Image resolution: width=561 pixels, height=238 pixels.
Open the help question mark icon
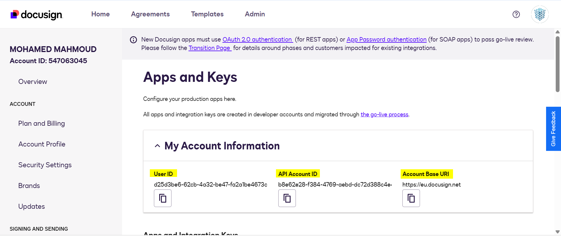(516, 14)
